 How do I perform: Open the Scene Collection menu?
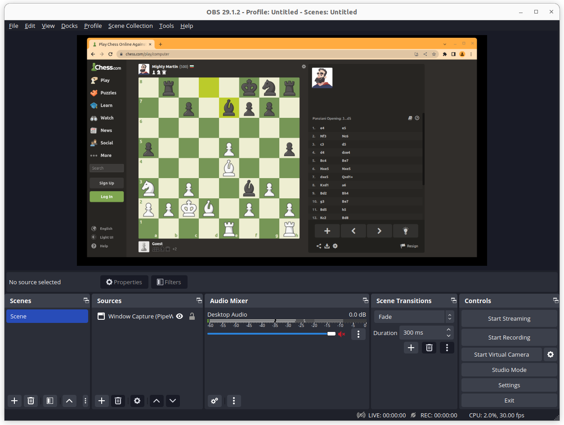pyautogui.click(x=130, y=26)
